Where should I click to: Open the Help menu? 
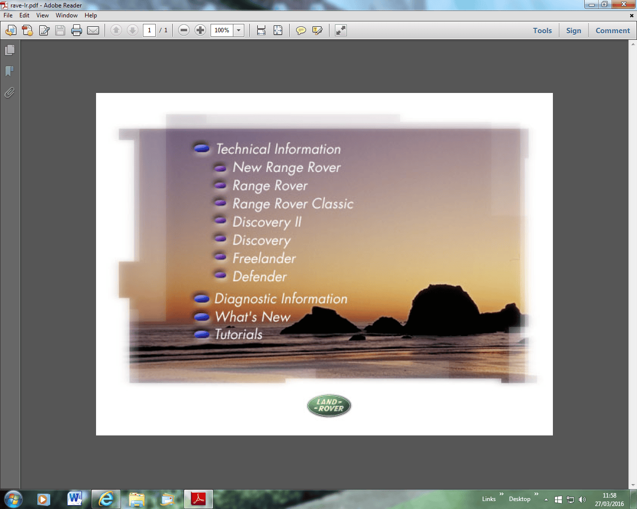pyautogui.click(x=91, y=15)
